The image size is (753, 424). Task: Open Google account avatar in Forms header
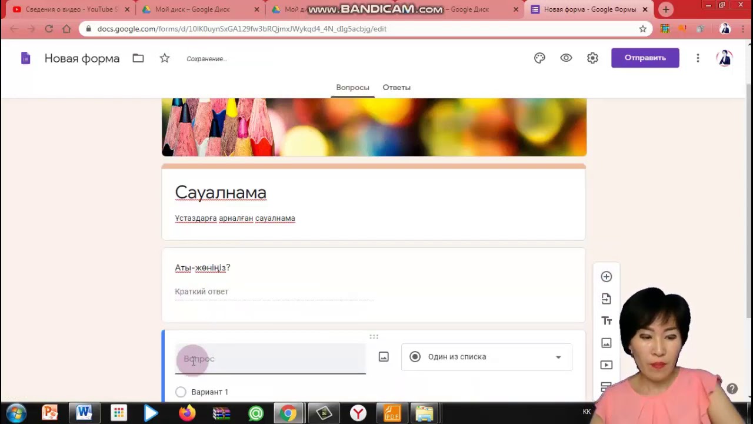(725, 58)
